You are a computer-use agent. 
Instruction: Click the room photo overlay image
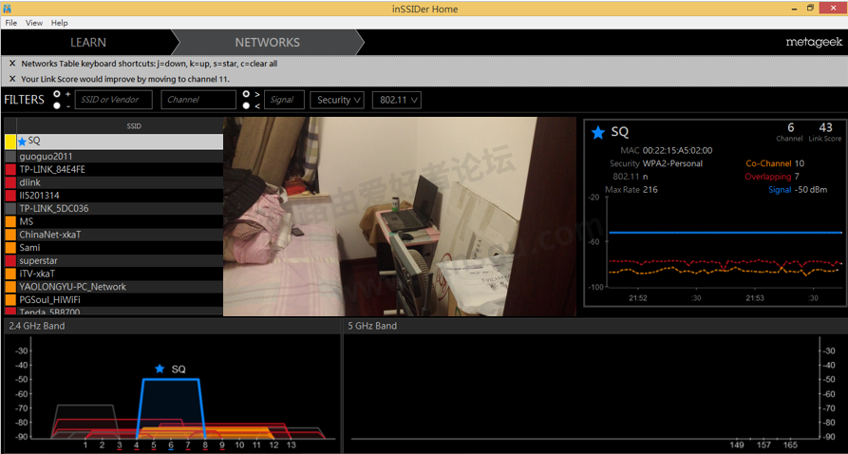[x=400, y=217]
